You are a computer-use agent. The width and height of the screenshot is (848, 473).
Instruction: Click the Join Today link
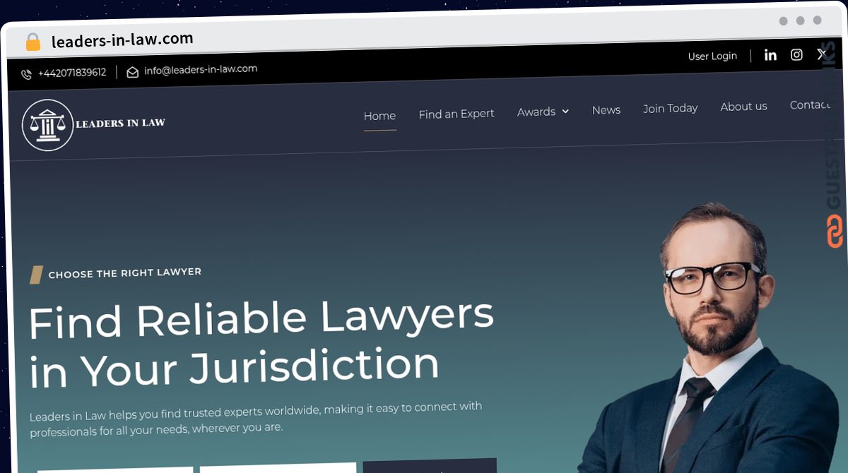coord(670,108)
